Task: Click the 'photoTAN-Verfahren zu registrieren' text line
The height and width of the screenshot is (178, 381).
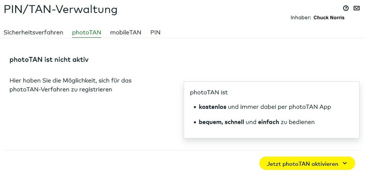Action: (x=61, y=90)
